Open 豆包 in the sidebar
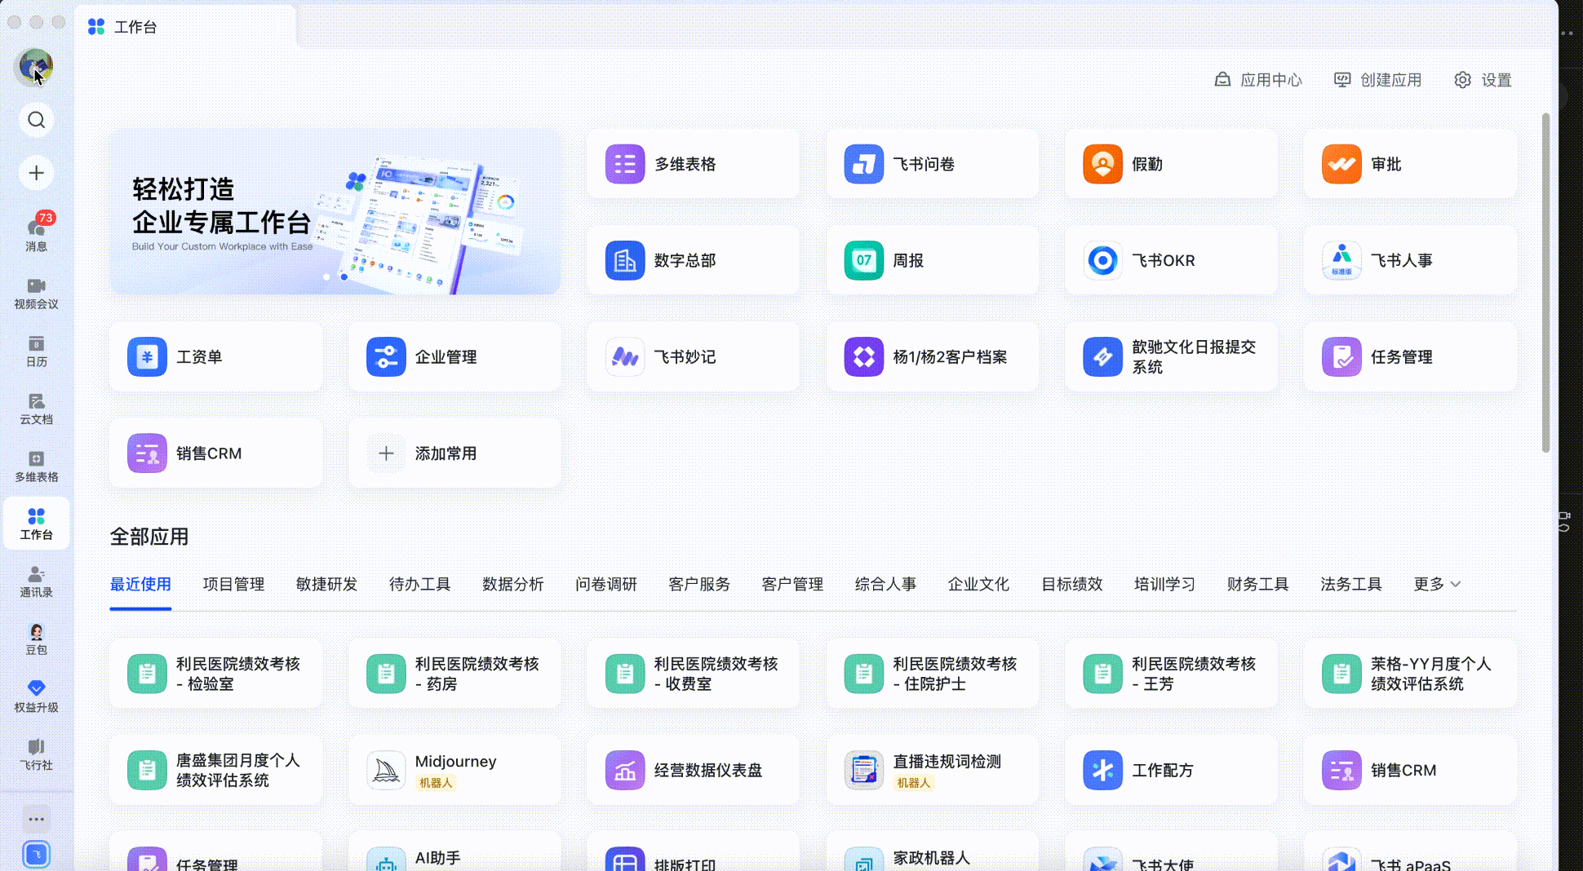Image resolution: width=1583 pixels, height=871 pixels. pos(36,640)
